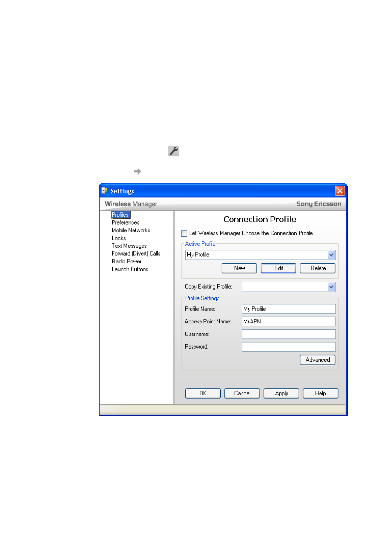Open Help for the Settings dialog
Viewport: 384px width, 544px height.
320,393
